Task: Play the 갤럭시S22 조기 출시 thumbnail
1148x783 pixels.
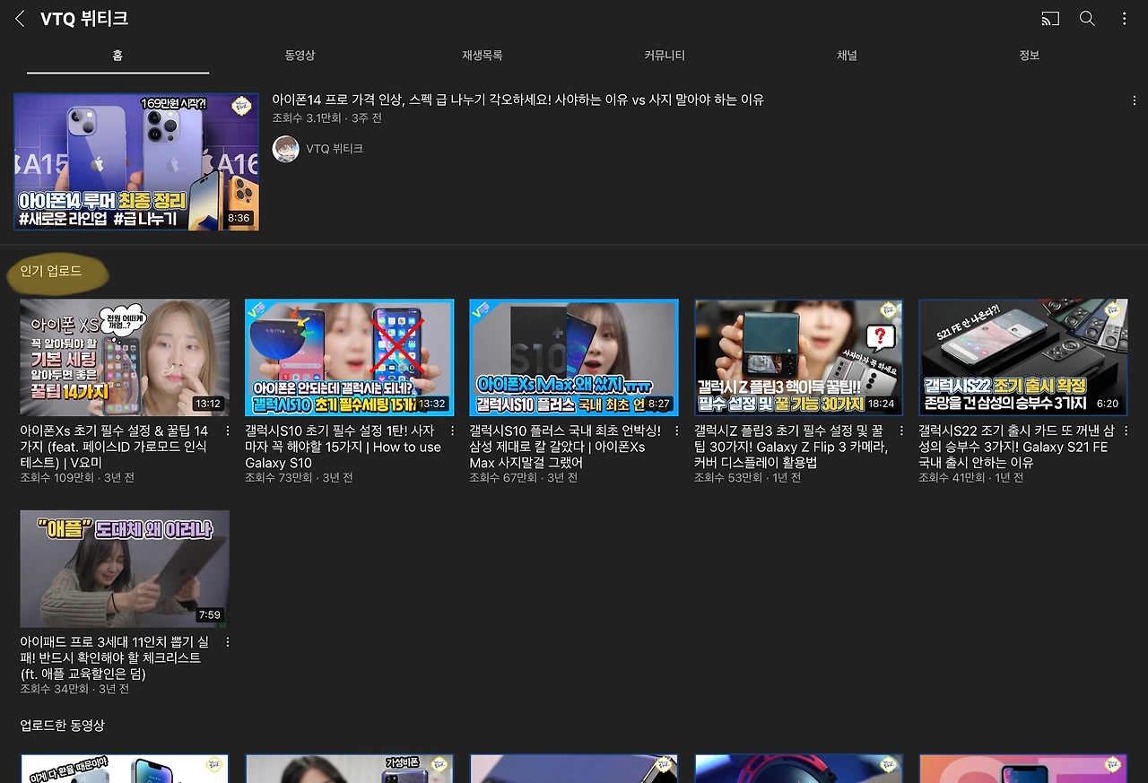Action: (x=1023, y=358)
